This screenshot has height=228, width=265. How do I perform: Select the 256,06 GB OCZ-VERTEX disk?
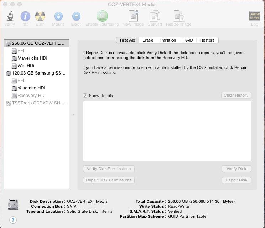pos(37,43)
